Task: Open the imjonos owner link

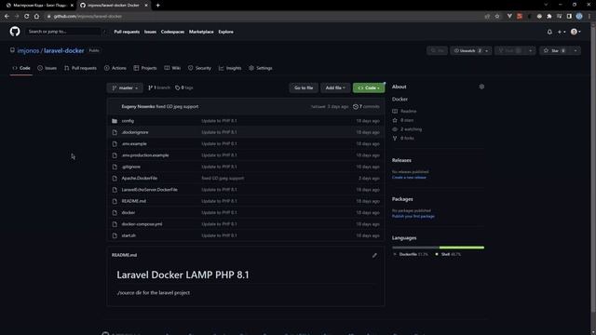Action: coord(28,50)
